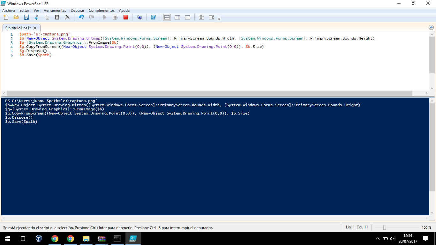Stop the running script with the red square

coord(126,17)
